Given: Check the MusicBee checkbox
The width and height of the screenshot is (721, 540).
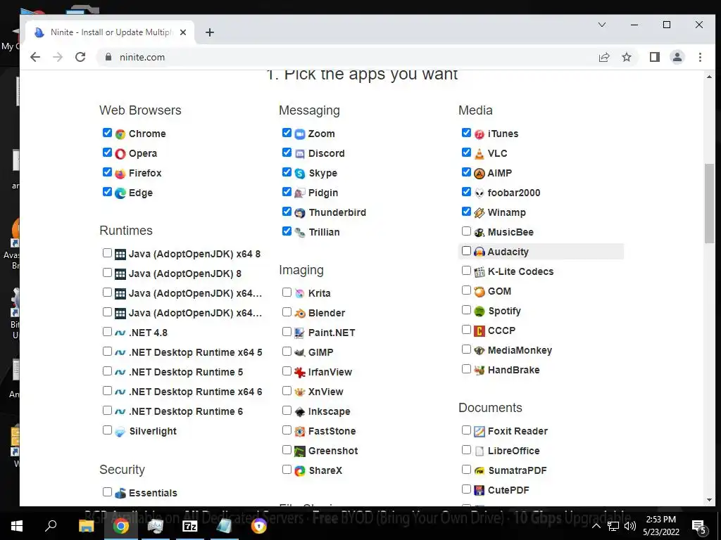Looking at the screenshot, I should tap(466, 231).
